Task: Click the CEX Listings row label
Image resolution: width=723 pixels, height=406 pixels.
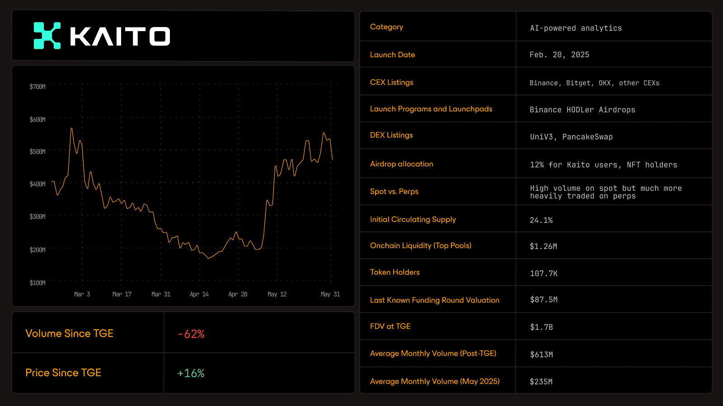Action: tap(392, 82)
